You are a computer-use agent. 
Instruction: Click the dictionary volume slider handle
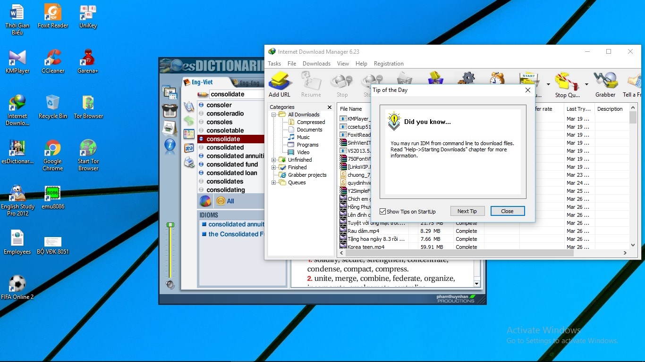pyautogui.click(x=170, y=225)
